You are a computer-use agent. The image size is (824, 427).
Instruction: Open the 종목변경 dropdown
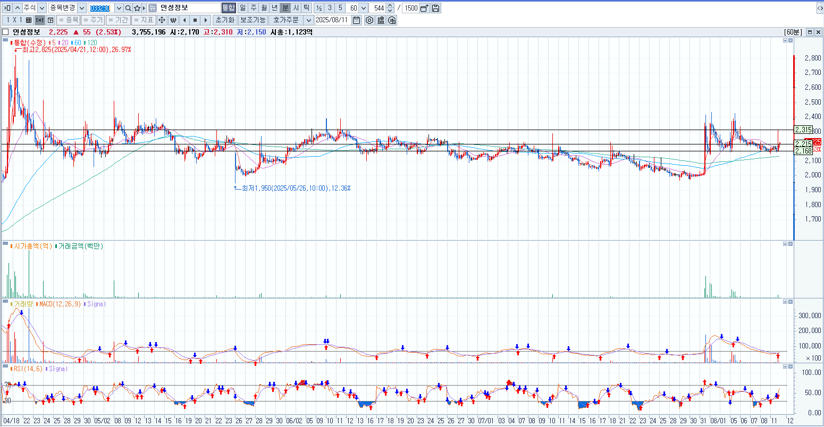click(82, 8)
